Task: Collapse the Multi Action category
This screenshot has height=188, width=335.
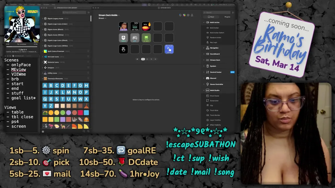Action: pyautogui.click(x=204, y=22)
